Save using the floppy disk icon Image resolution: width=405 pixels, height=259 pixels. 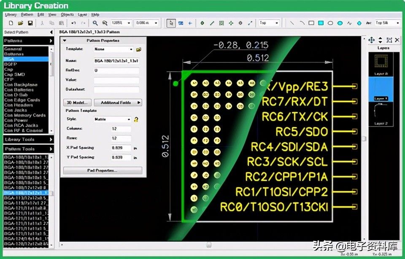click(30, 23)
